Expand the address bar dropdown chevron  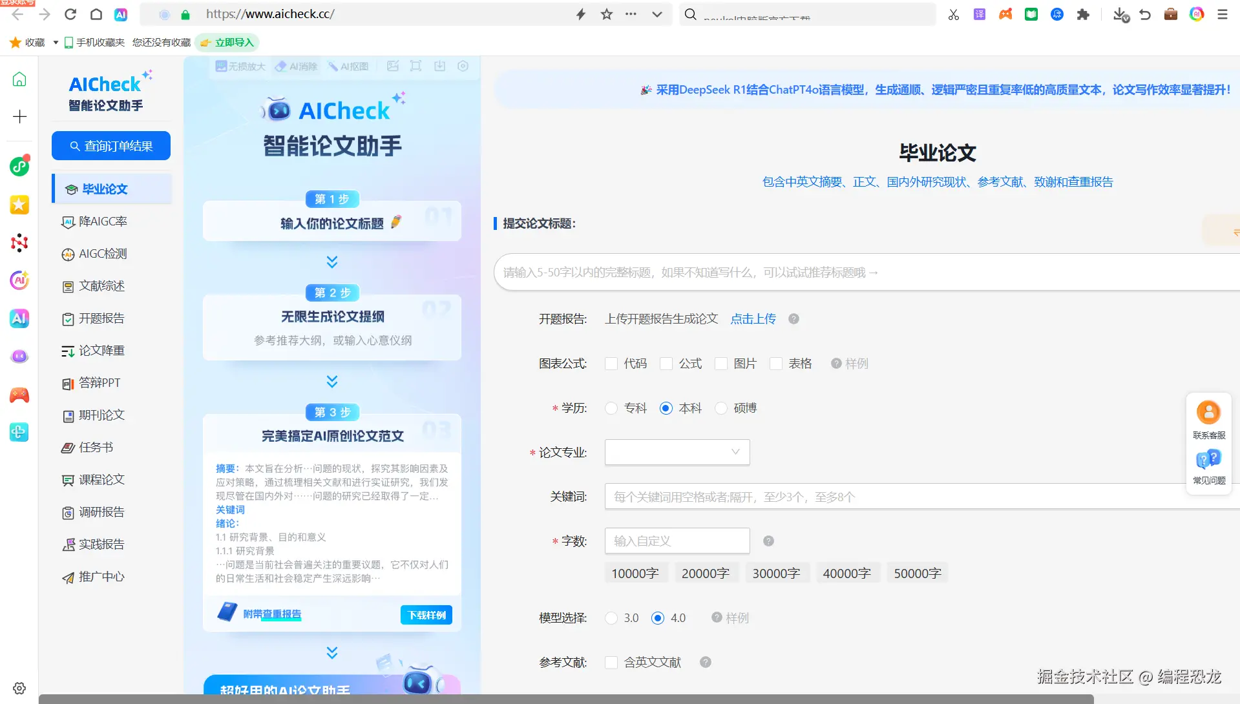point(657,14)
